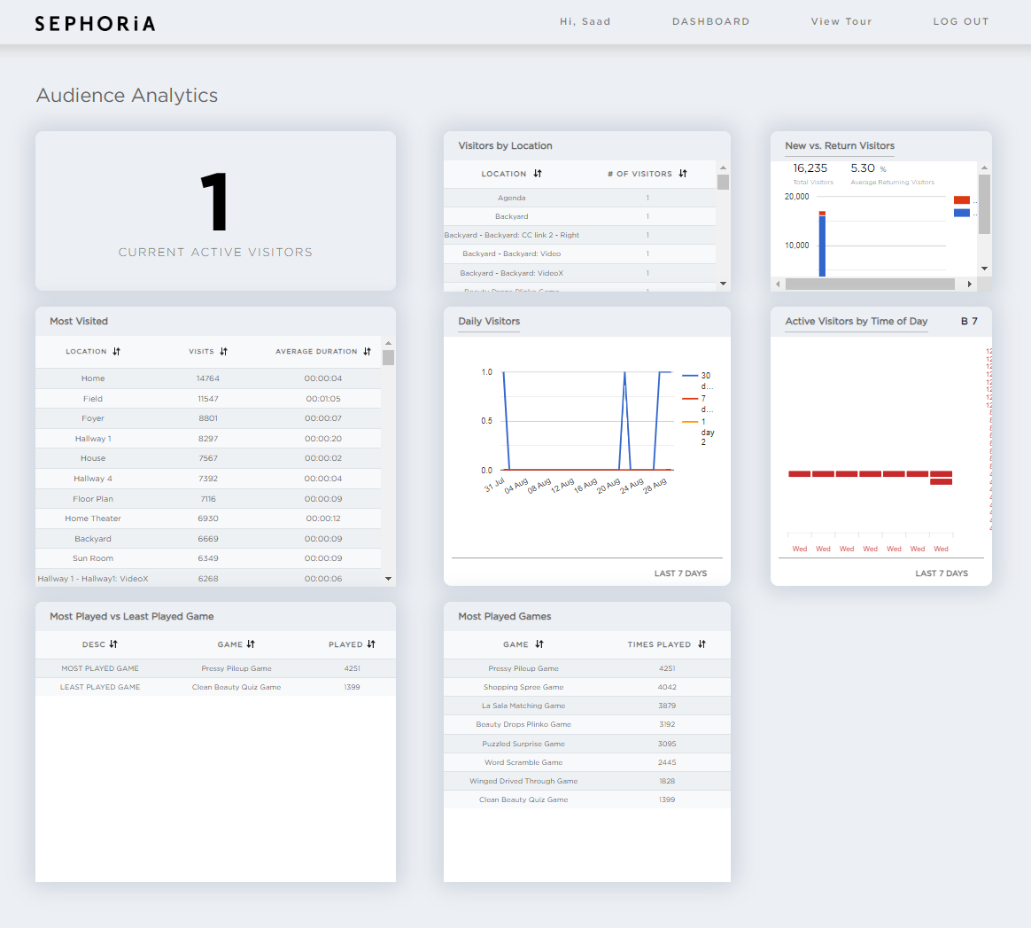Click Shopping Spree Game row

(x=587, y=687)
